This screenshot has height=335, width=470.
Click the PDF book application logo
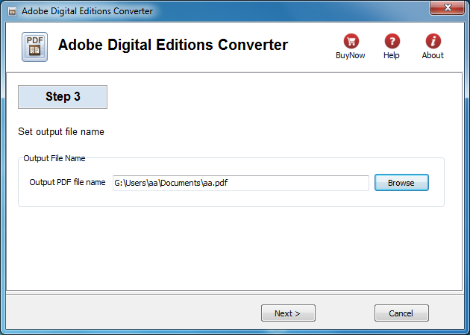(x=34, y=47)
